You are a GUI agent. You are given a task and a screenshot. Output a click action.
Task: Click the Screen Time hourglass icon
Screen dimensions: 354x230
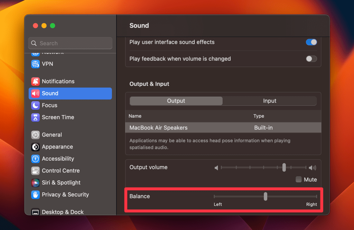pos(35,117)
